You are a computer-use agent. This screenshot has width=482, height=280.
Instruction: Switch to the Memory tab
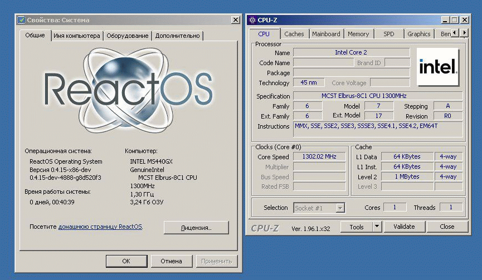pos(358,34)
